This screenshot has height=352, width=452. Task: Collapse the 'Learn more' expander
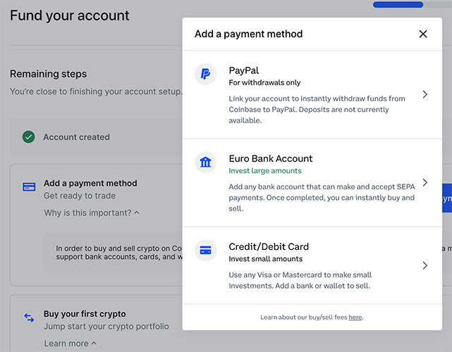(x=70, y=344)
